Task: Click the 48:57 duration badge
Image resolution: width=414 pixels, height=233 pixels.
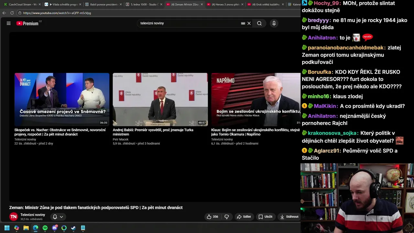Action: click(202, 123)
